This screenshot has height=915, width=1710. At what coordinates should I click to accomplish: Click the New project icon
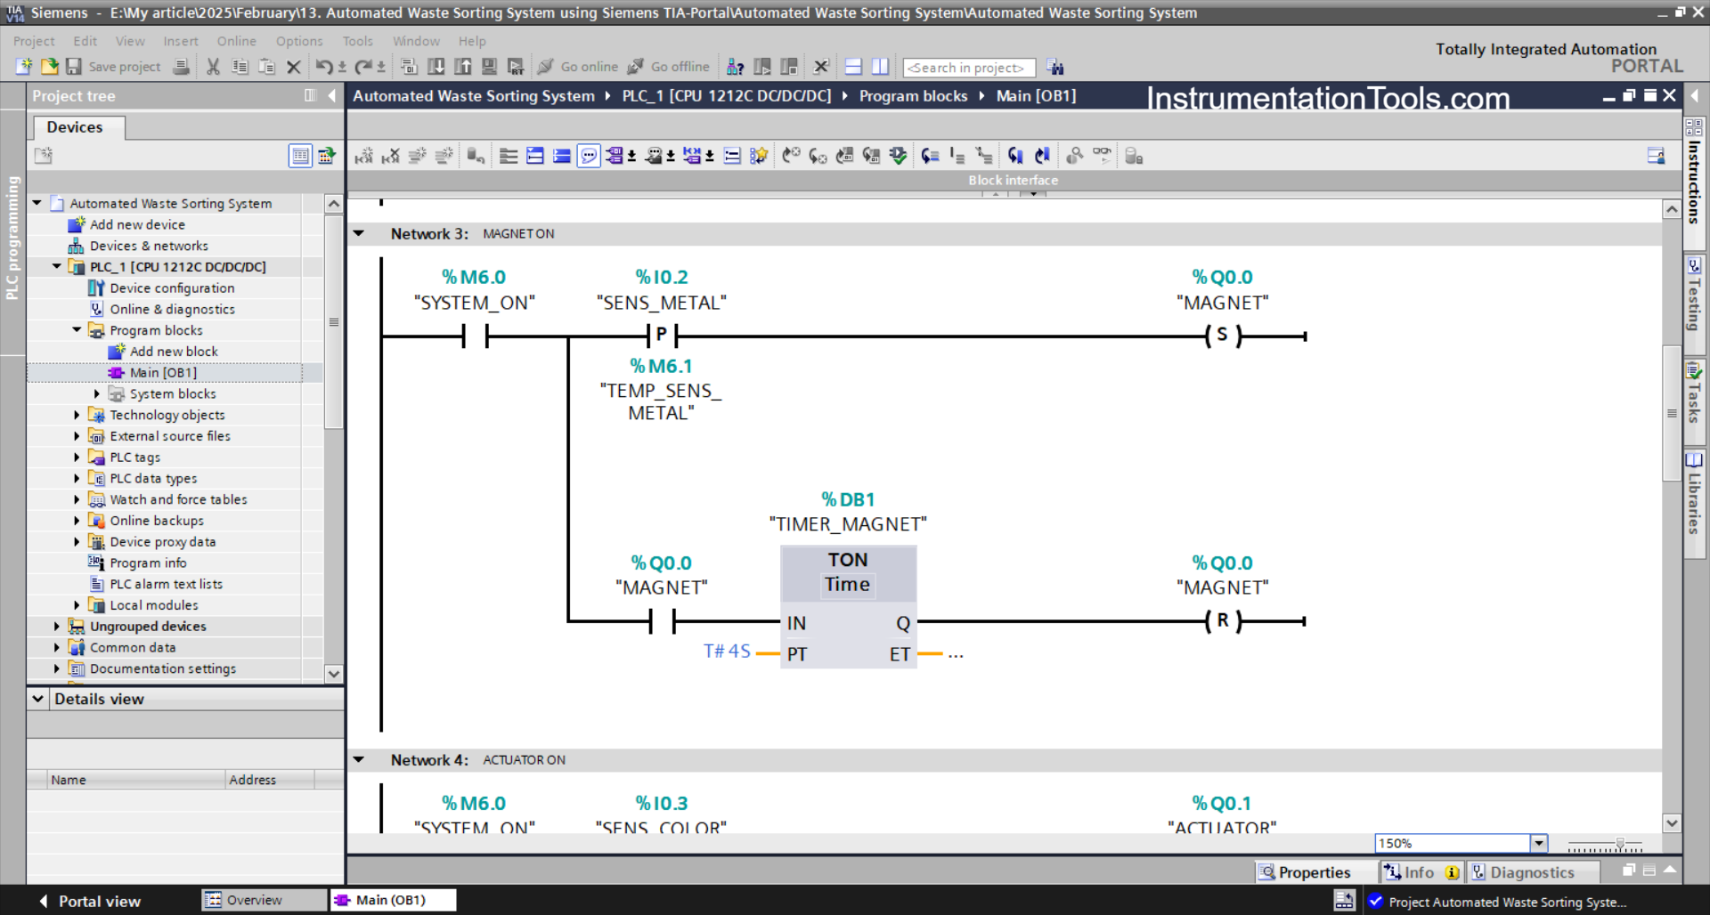pyautogui.click(x=24, y=67)
